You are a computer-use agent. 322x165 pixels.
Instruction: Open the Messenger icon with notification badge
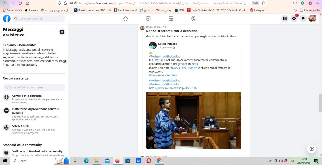pyautogui.click(x=294, y=19)
